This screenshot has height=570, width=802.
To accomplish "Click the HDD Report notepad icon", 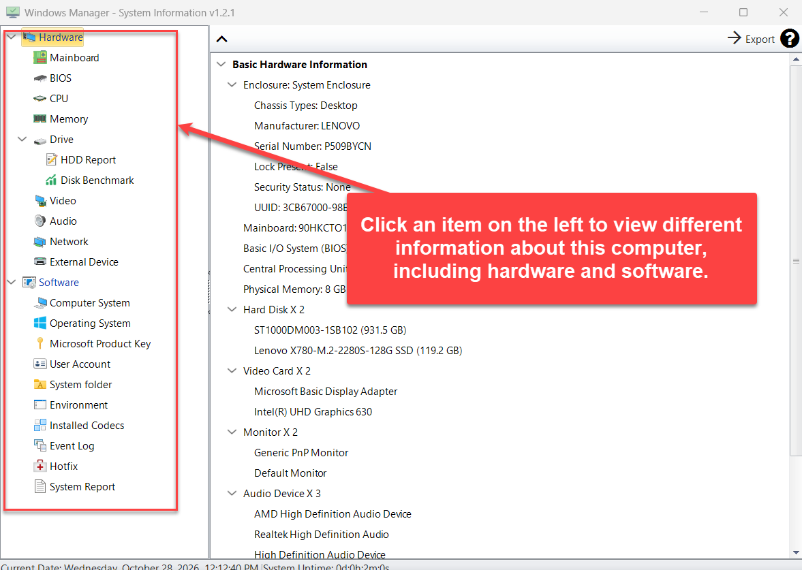I will click(51, 159).
